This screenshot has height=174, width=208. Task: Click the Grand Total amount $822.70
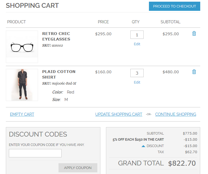(182, 163)
